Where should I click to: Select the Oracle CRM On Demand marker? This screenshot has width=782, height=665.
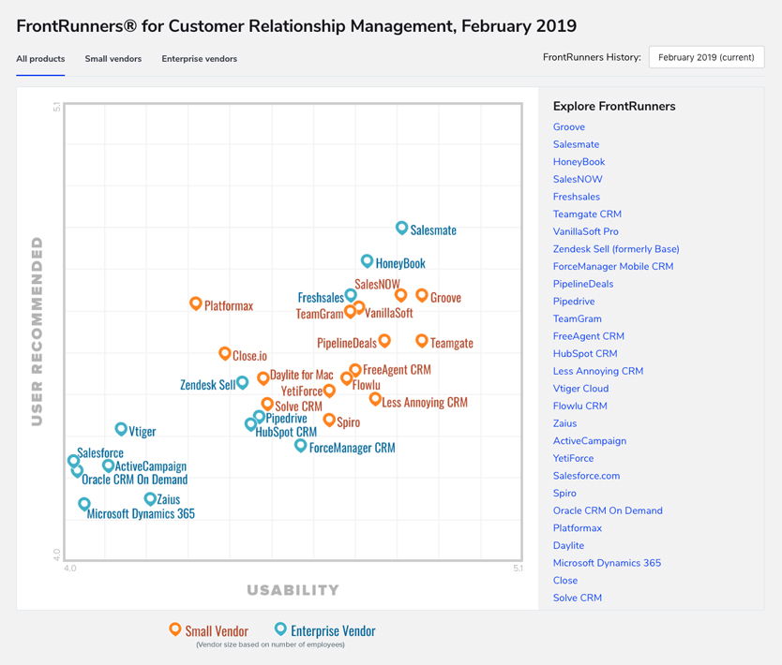77,470
